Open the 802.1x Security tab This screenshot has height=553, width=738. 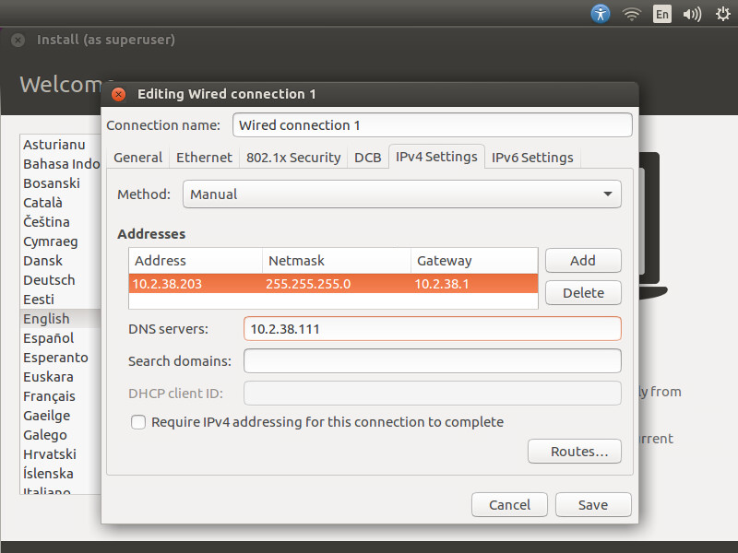[293, 158]
